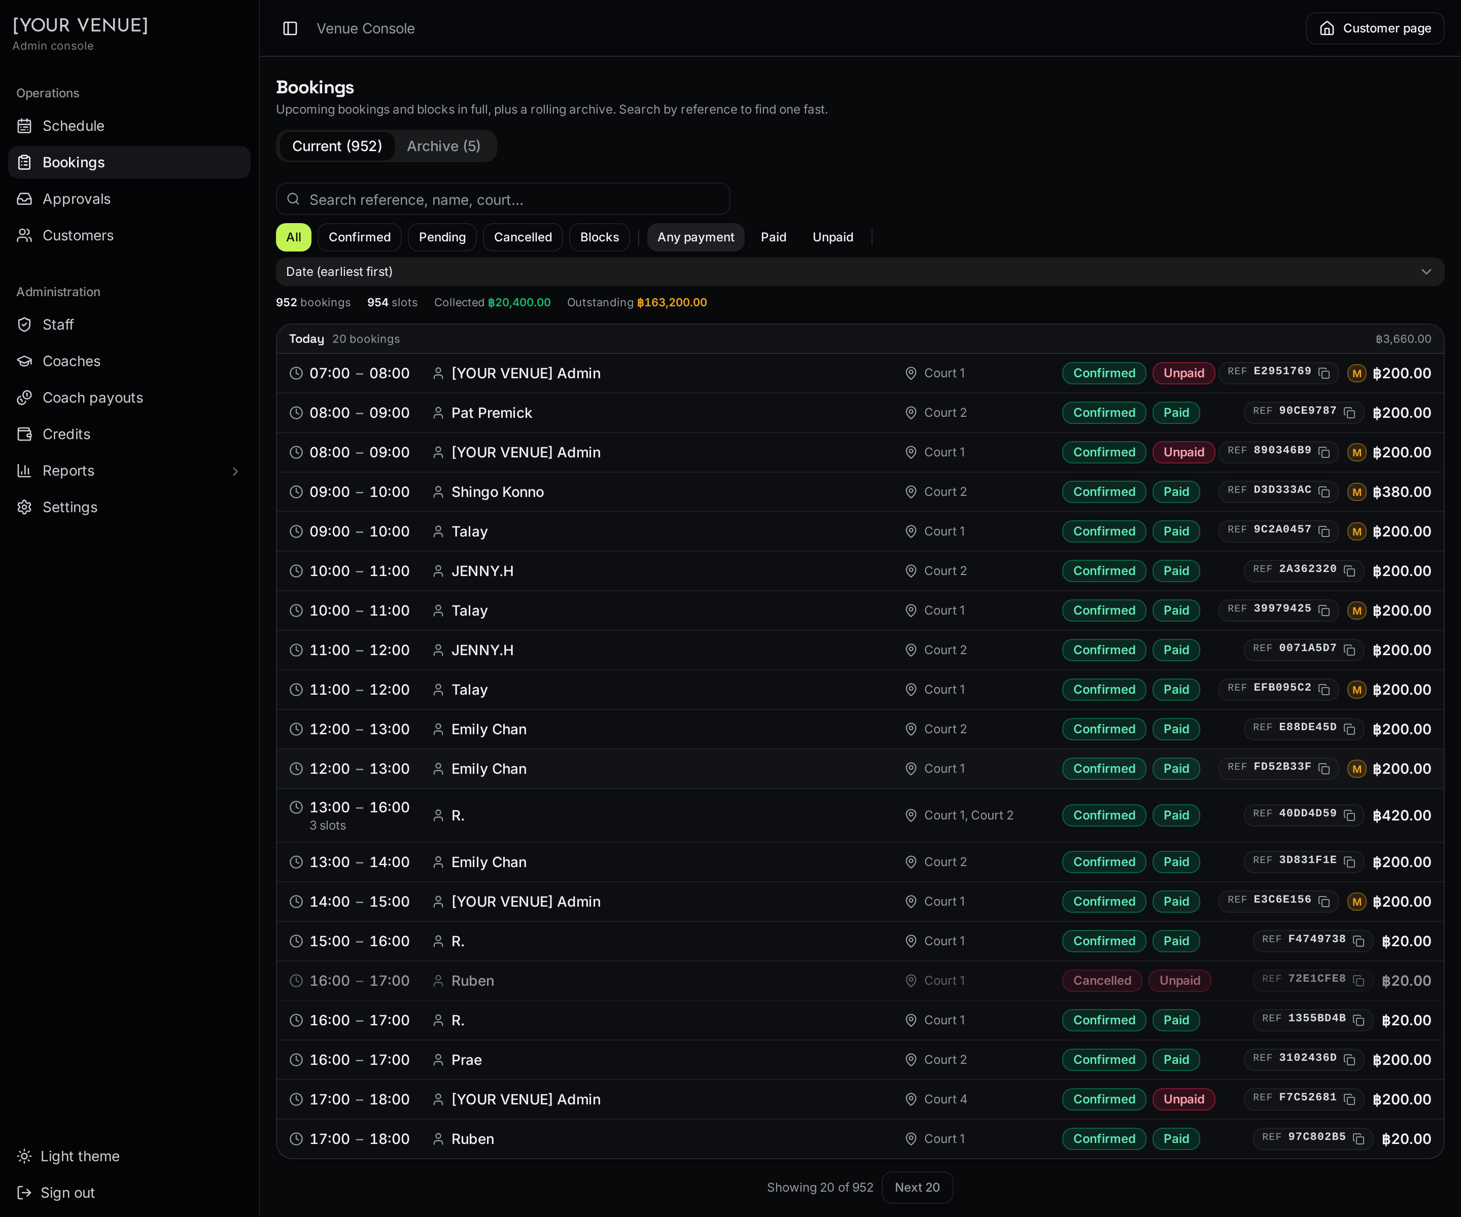Switch to the Current (952) tab
Image resolution: width=1461 pixels, height=1217 pixels.
337,146
